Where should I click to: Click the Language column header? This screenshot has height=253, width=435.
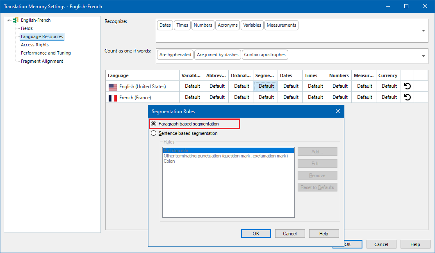pos(142,75)
